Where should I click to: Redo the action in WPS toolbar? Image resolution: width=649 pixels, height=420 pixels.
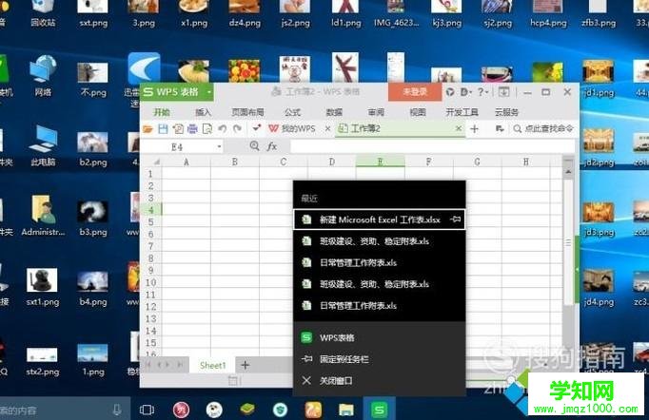237,129
